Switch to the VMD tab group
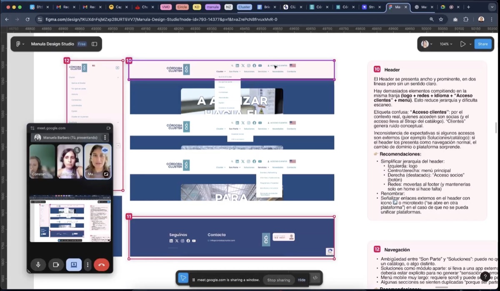 [x=166, y=7]
